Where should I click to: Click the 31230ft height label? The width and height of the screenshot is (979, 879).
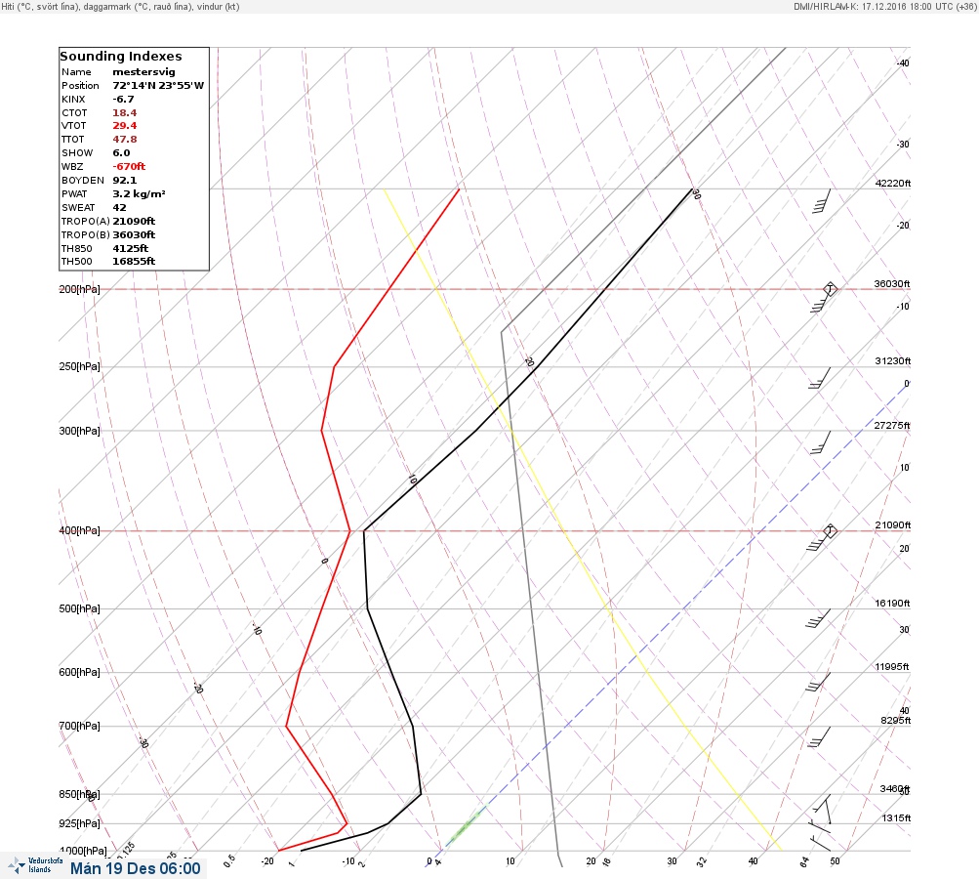[893, 361]
